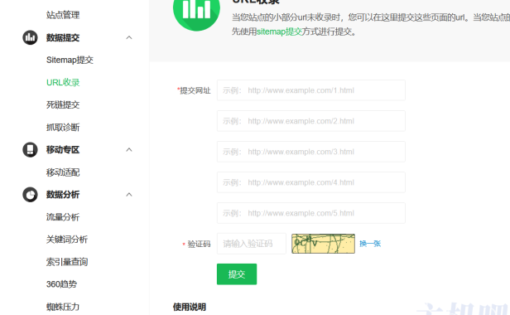Open 流量分析 in sidebar
The height and width of the screenshot is (315, 510).
(63, 217)
